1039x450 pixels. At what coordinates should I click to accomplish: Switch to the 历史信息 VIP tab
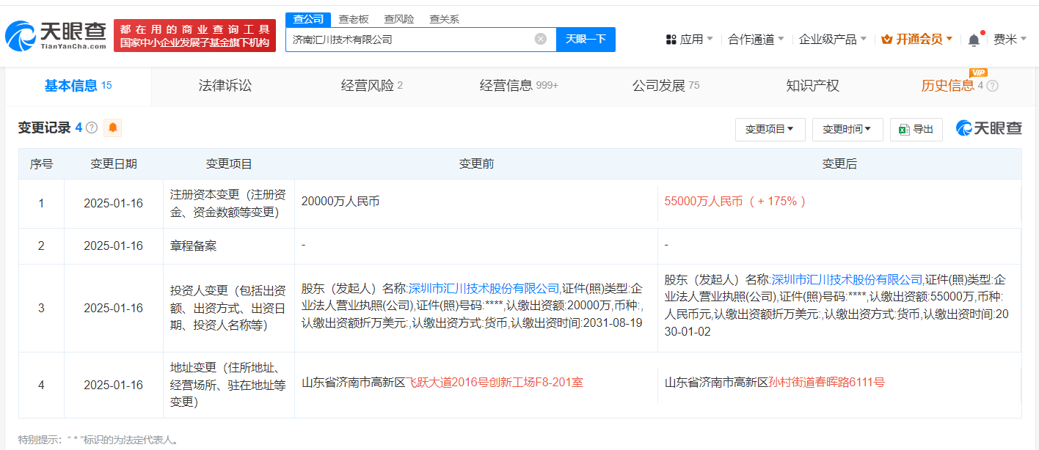tap(952, 86)
